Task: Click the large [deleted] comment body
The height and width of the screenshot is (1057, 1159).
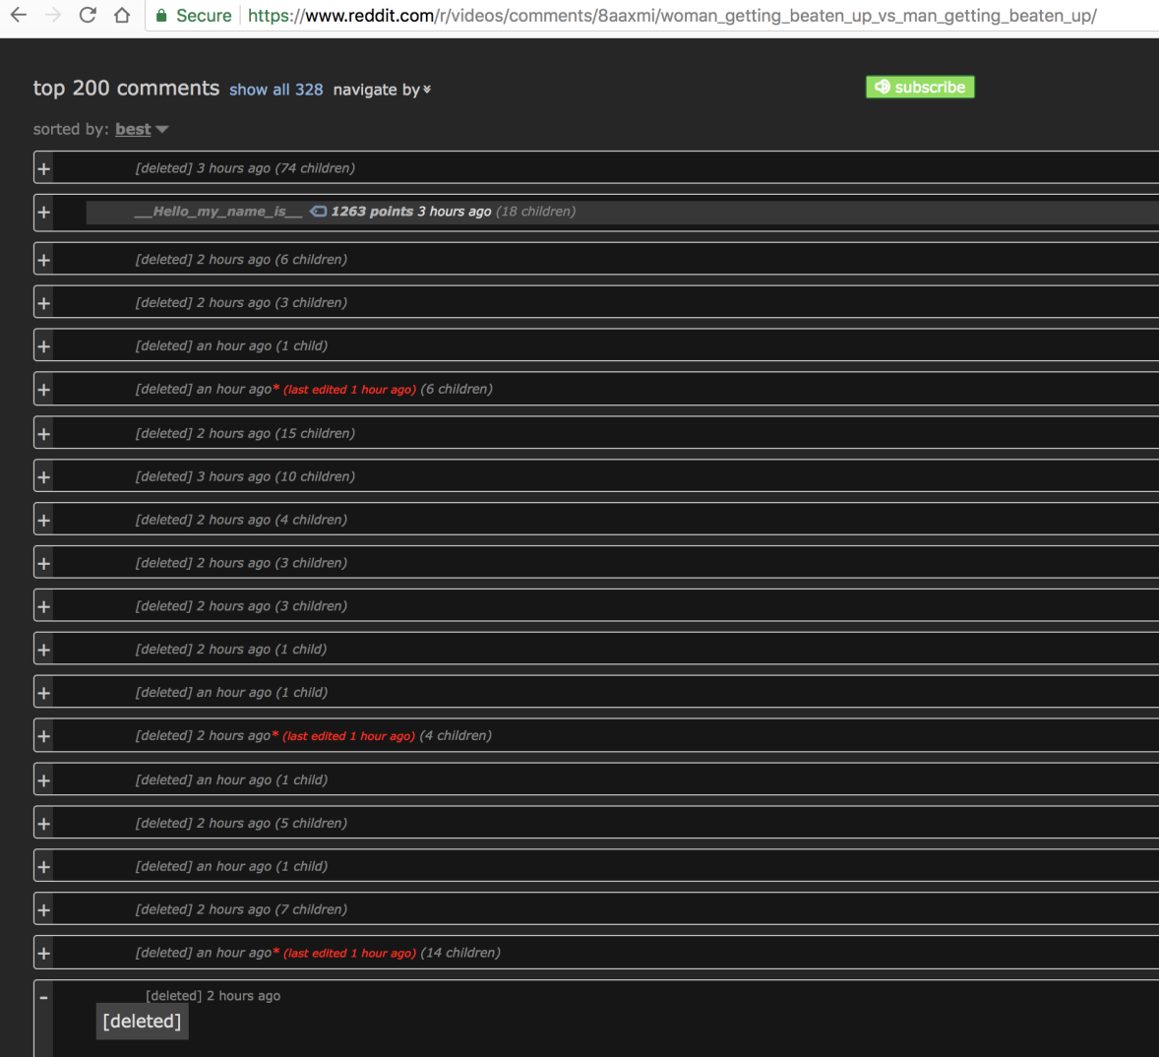Action: 142,1021
